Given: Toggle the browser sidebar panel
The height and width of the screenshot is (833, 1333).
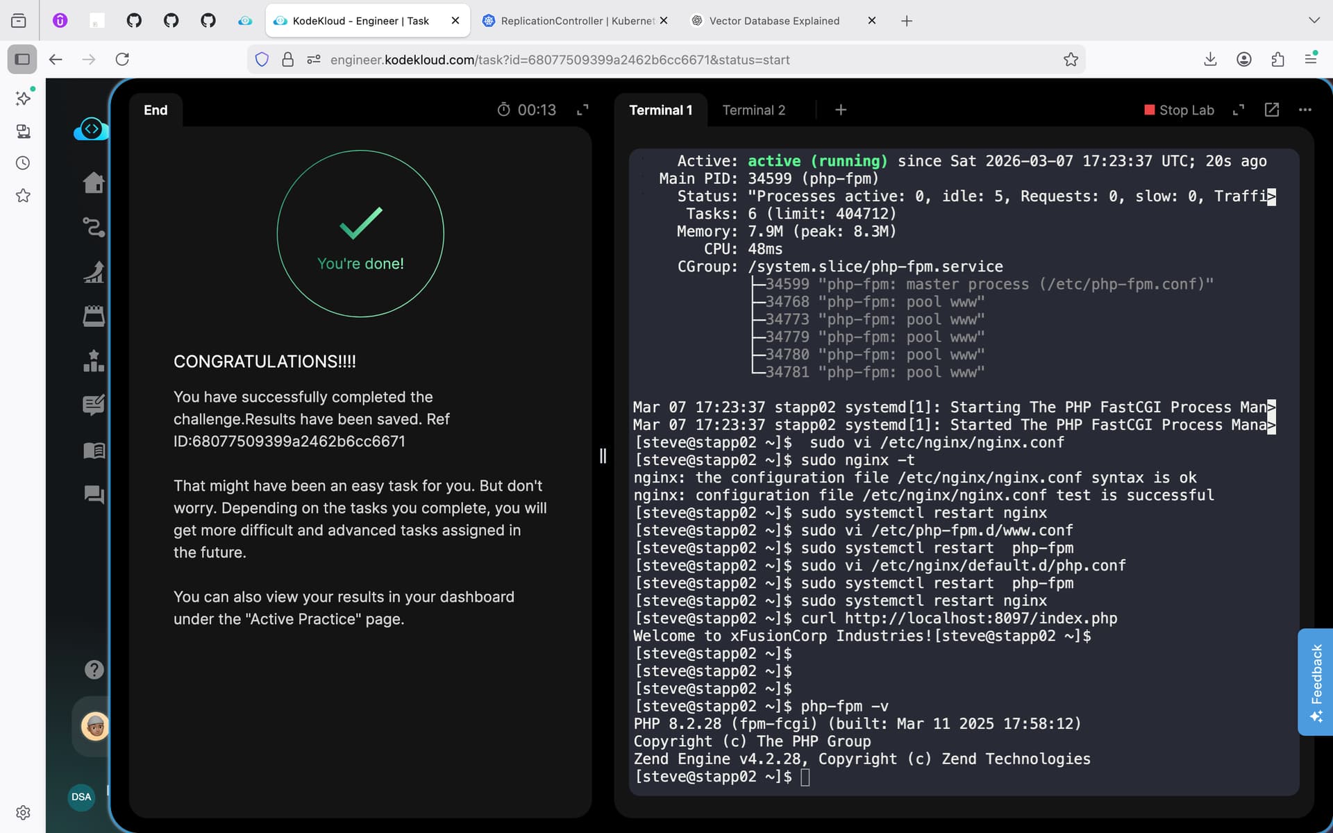Looking at the screenshot, I should (22, 60).
